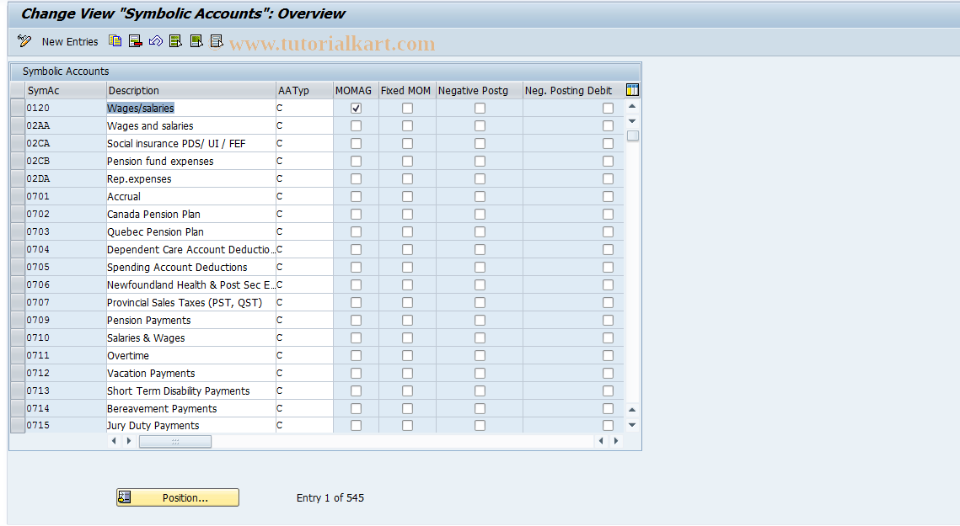Check MOMAG for Pension fund expenses
This screenshot has width=960, height=526.
pyautogui.click(x=356, y=162)
